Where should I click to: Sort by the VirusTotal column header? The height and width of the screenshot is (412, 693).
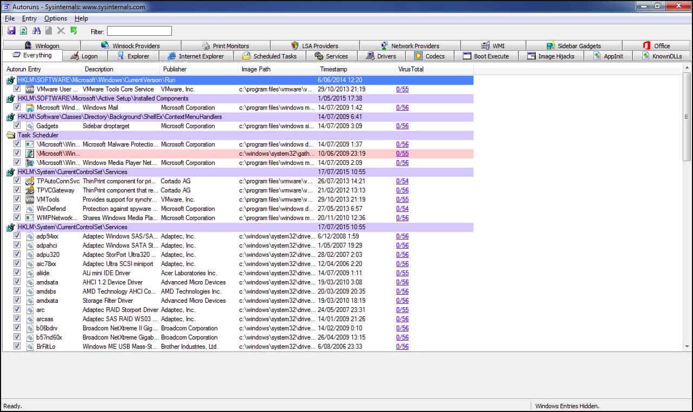tap(434, 69)
